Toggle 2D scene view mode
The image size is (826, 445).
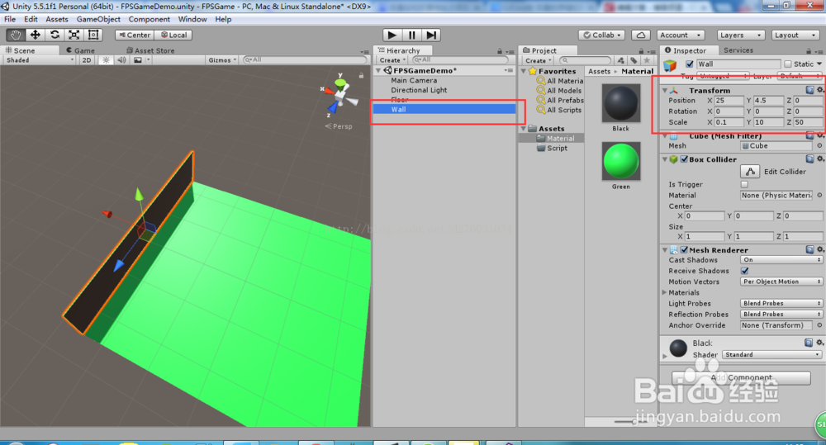(87, 60)
